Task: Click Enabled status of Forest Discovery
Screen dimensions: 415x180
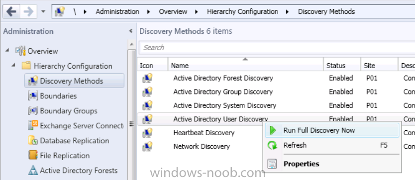Action: coord(341,78)
